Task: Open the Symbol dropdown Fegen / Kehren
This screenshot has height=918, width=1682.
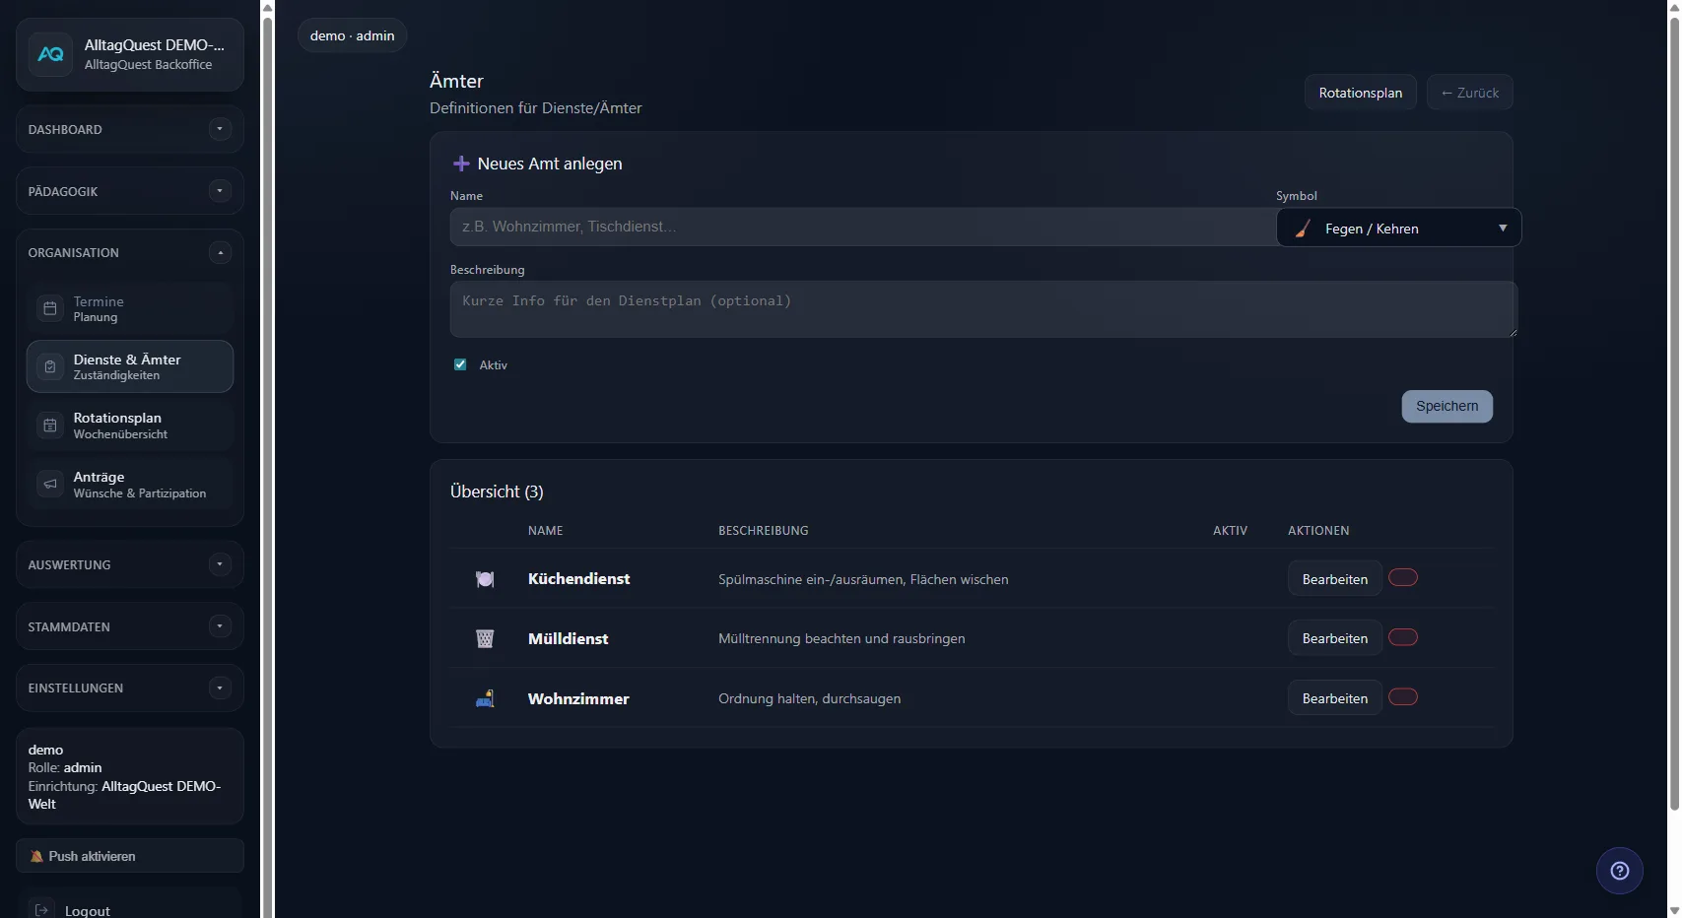Action: point(1398,229)
